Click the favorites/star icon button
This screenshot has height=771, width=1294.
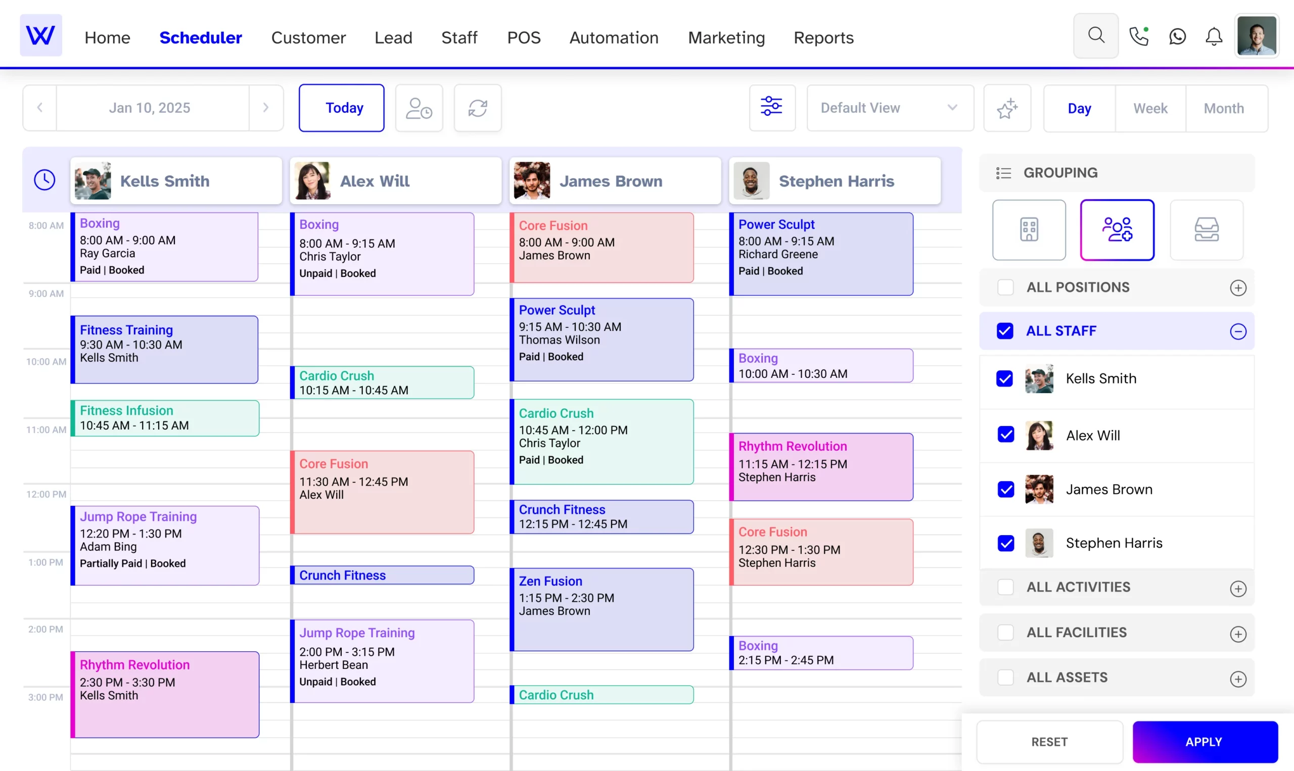pos(1008,108)
